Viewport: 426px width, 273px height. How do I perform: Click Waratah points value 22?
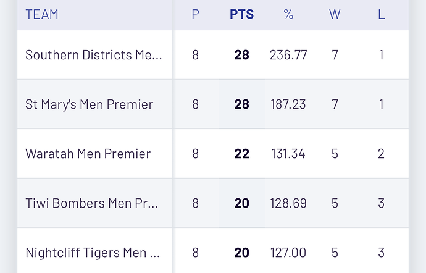[x=241, y=154]
